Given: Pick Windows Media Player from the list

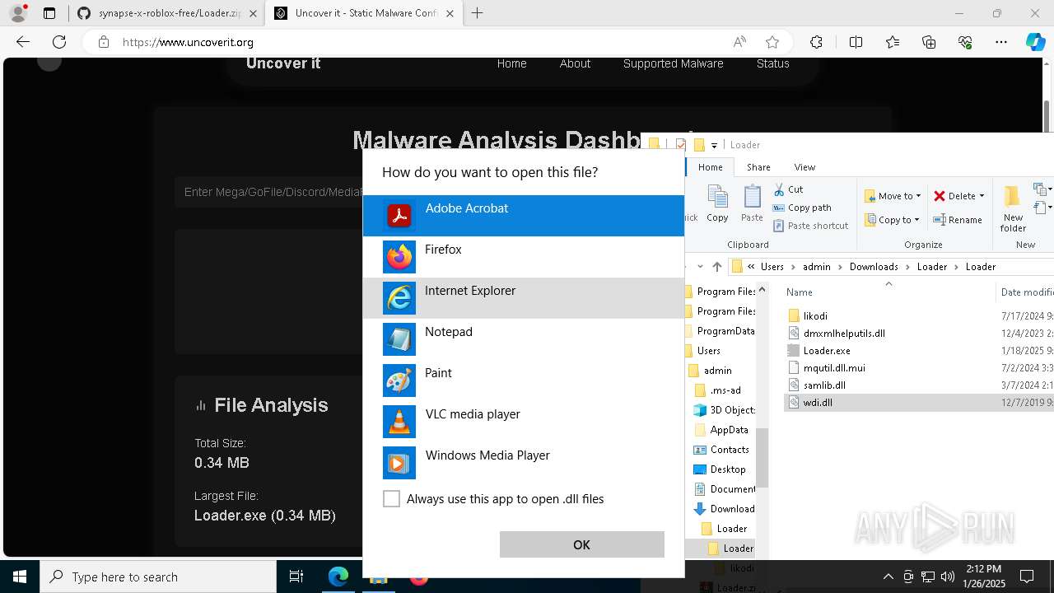Looking at the screenshot, I should (524, 463).
